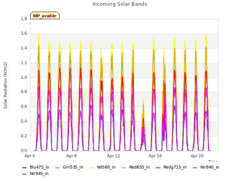Toggle the Red655_in legend entry
The width and height of the screenshot is (241, 181).
point(136,167)
